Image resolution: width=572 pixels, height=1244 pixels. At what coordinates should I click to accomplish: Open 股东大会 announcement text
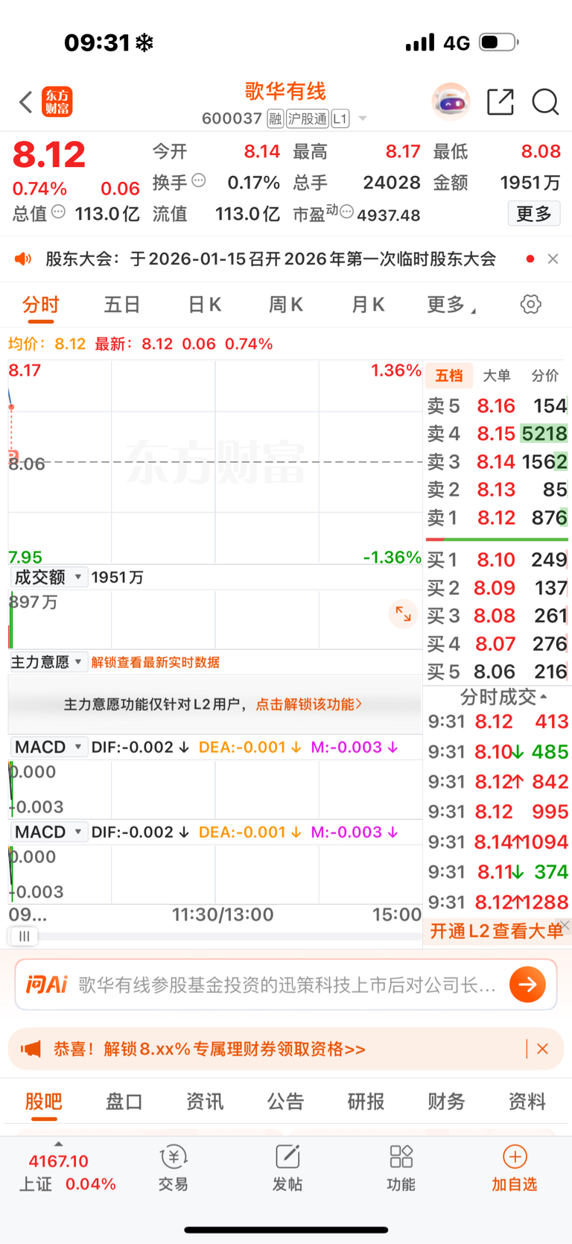click(x=270, y=259)
